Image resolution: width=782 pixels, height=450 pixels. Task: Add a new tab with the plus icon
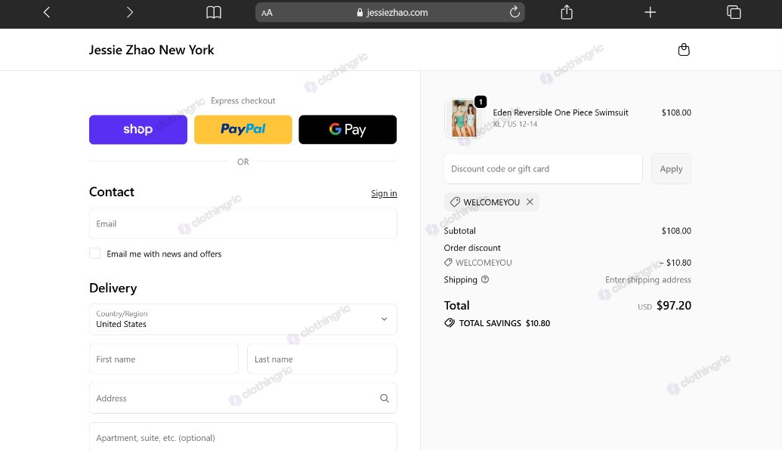pos(650,12)
